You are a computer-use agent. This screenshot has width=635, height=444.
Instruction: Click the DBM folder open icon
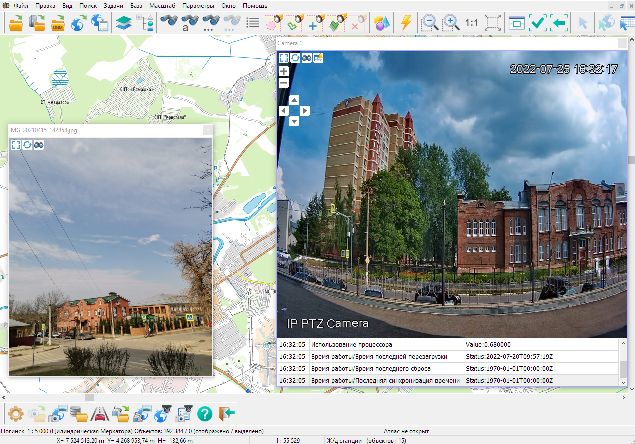pos(58,23)
